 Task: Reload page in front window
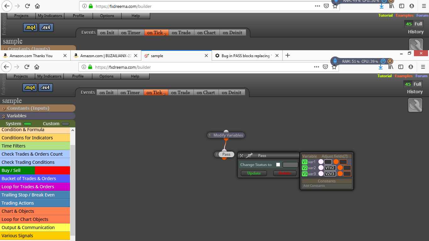coord(27,67)
